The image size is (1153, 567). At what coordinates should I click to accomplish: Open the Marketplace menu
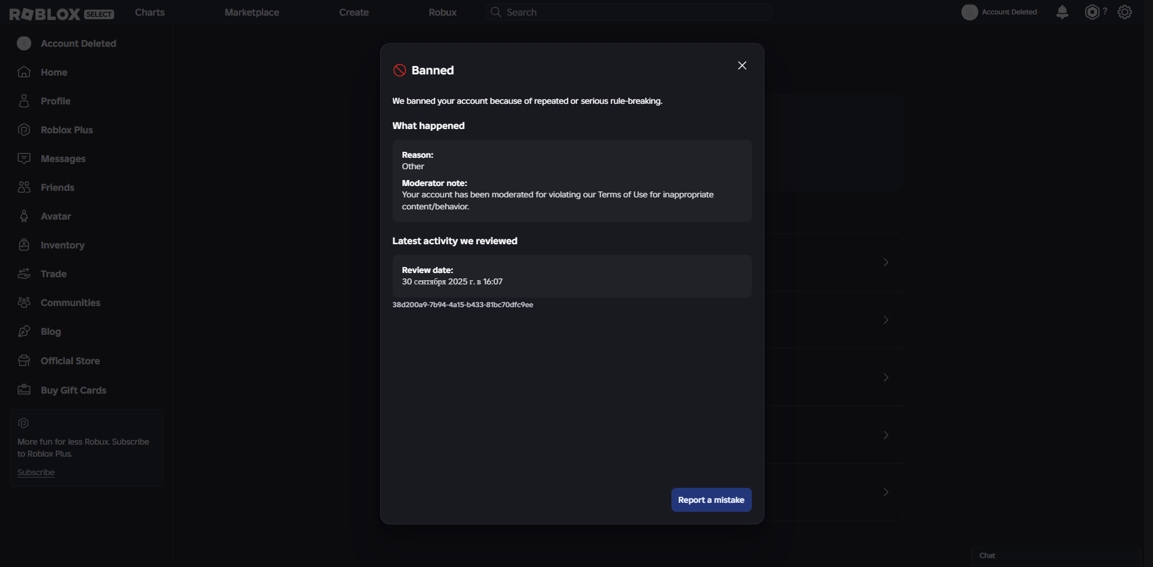coord(252,12)
